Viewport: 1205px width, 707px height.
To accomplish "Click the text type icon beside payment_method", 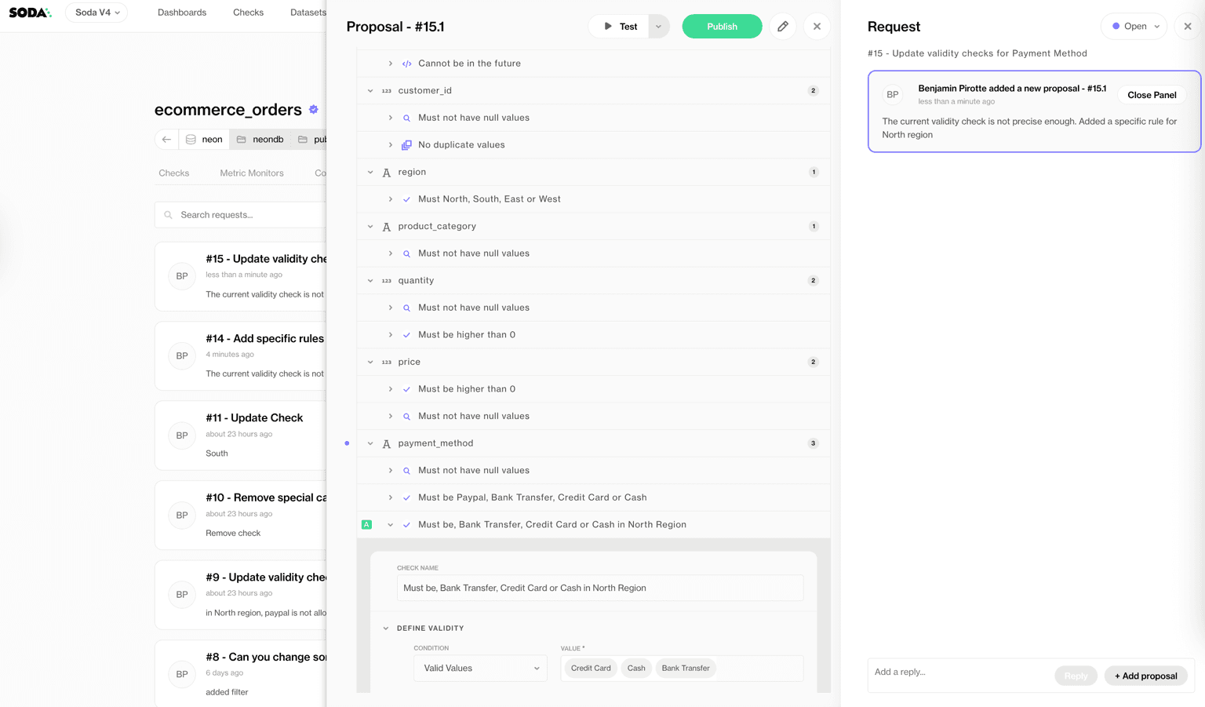I will point(386,443).
